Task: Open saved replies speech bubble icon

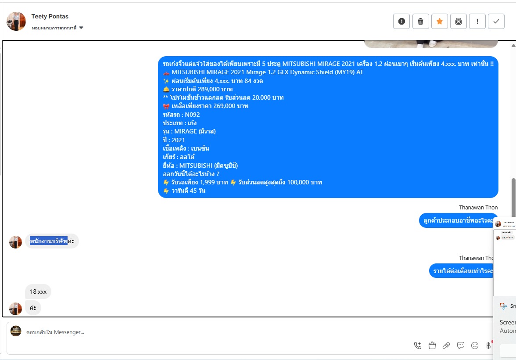Action: click(x=460, y=345)
